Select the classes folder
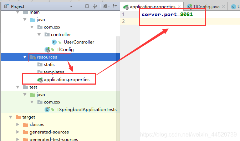This screenshot has width=240, height=141. tap(37, 125)
